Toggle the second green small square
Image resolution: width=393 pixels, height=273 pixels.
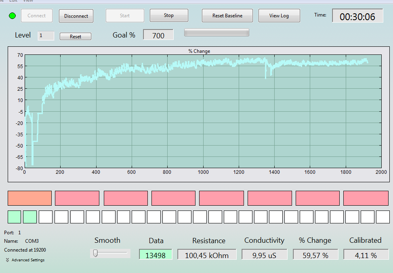(x=30, y=217)
